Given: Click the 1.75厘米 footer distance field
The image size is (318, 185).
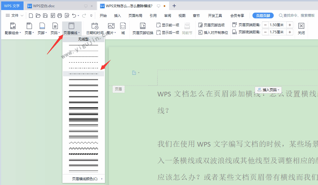Looking at the screenshot, I should point(277,32).
